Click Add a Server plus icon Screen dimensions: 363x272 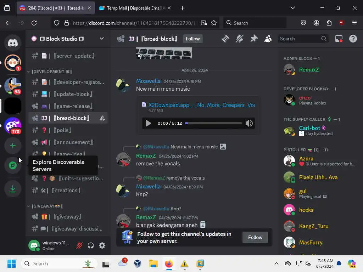13,146
